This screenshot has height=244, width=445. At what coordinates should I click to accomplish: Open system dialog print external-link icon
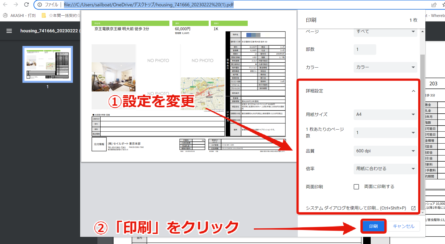click(413, 208)
